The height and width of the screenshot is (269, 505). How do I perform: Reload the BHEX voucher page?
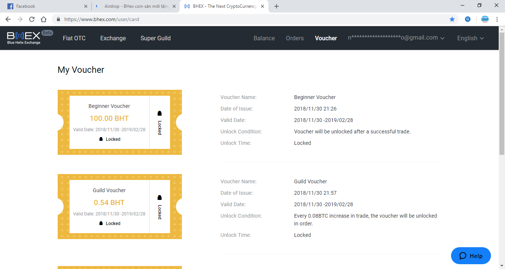(32, 19)
